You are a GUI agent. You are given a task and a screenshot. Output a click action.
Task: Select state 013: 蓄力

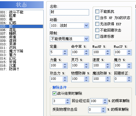22,55
